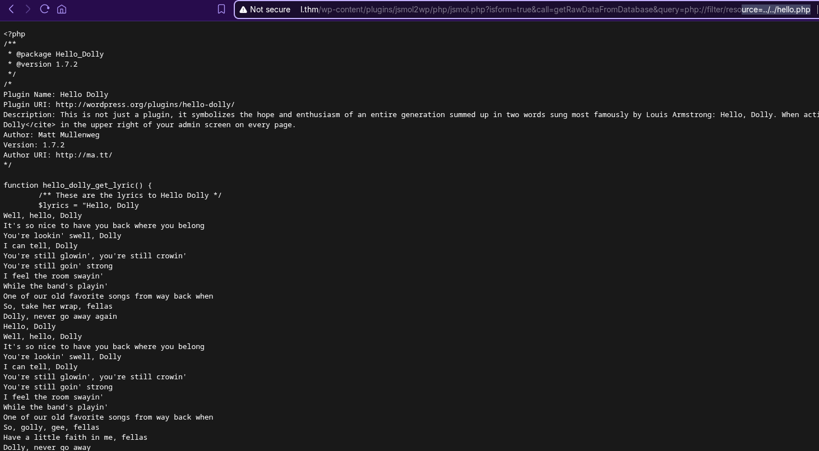Click the browser forward arrow
819x451 pixels.
[x=27, y=9]
